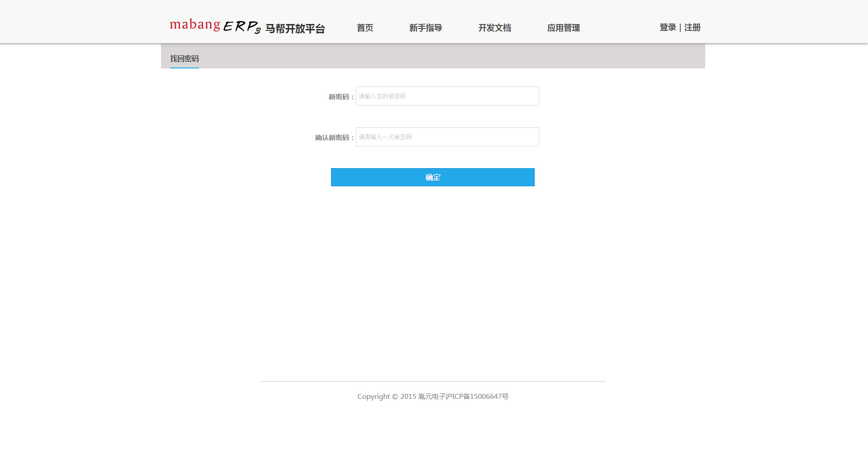Click the 确认新密码 field label
Image resolution: width=868 pixels, height=465 pixels.
pos(333,137)
